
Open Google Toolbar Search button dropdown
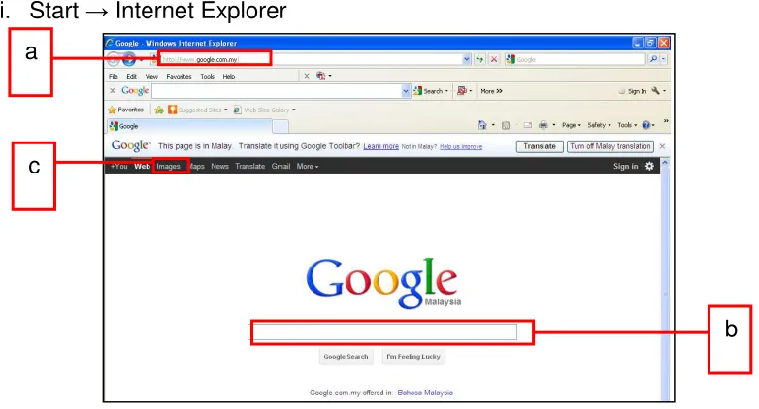(446, 91)
